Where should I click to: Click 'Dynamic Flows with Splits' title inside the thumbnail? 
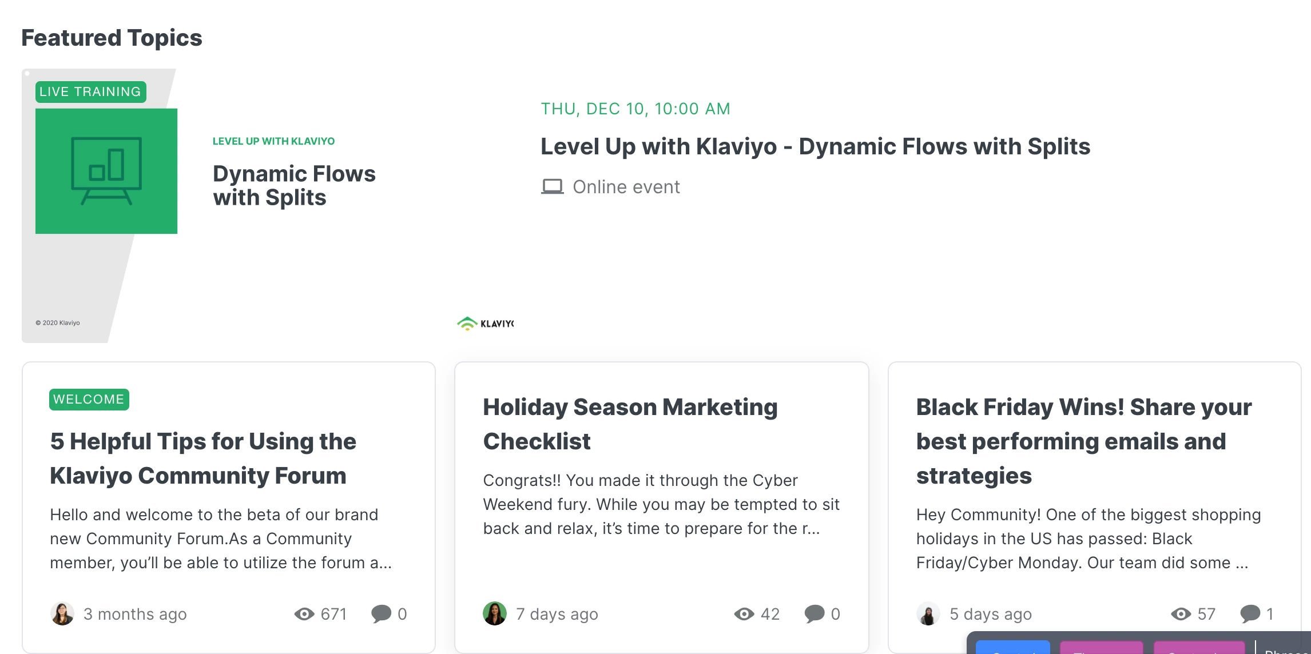[x=294, y=185]
